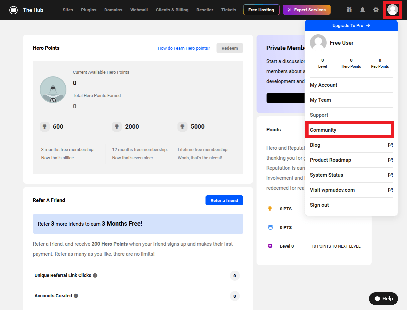
Task: Go to the Domains section
Action: pos(113,10)
